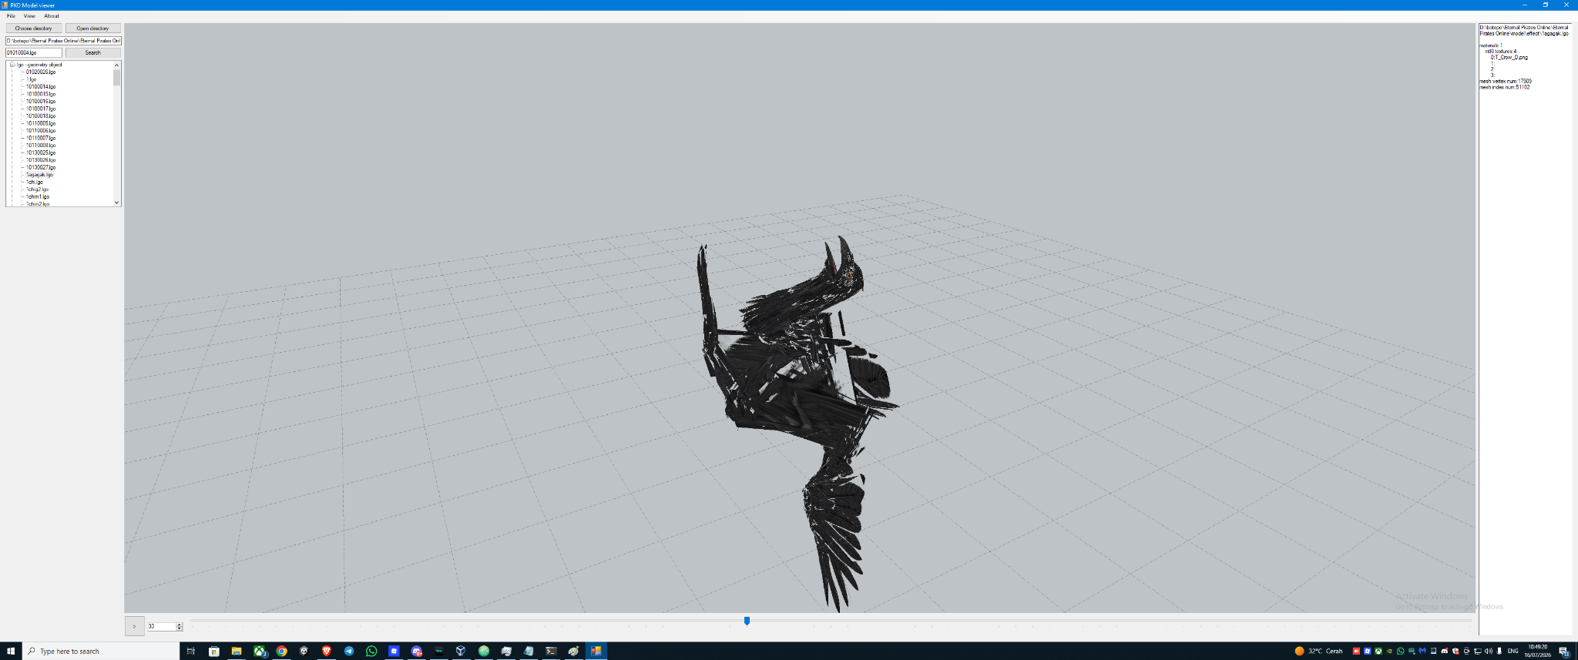Focus the directory path field
The height and width of the screenshot is (660, 1578).
tap(63, 41)
